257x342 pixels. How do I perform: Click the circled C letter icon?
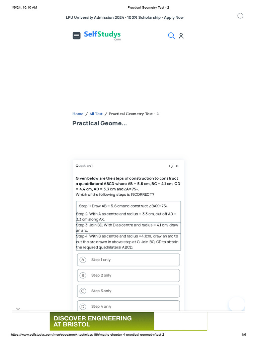(x=83, y=291)
